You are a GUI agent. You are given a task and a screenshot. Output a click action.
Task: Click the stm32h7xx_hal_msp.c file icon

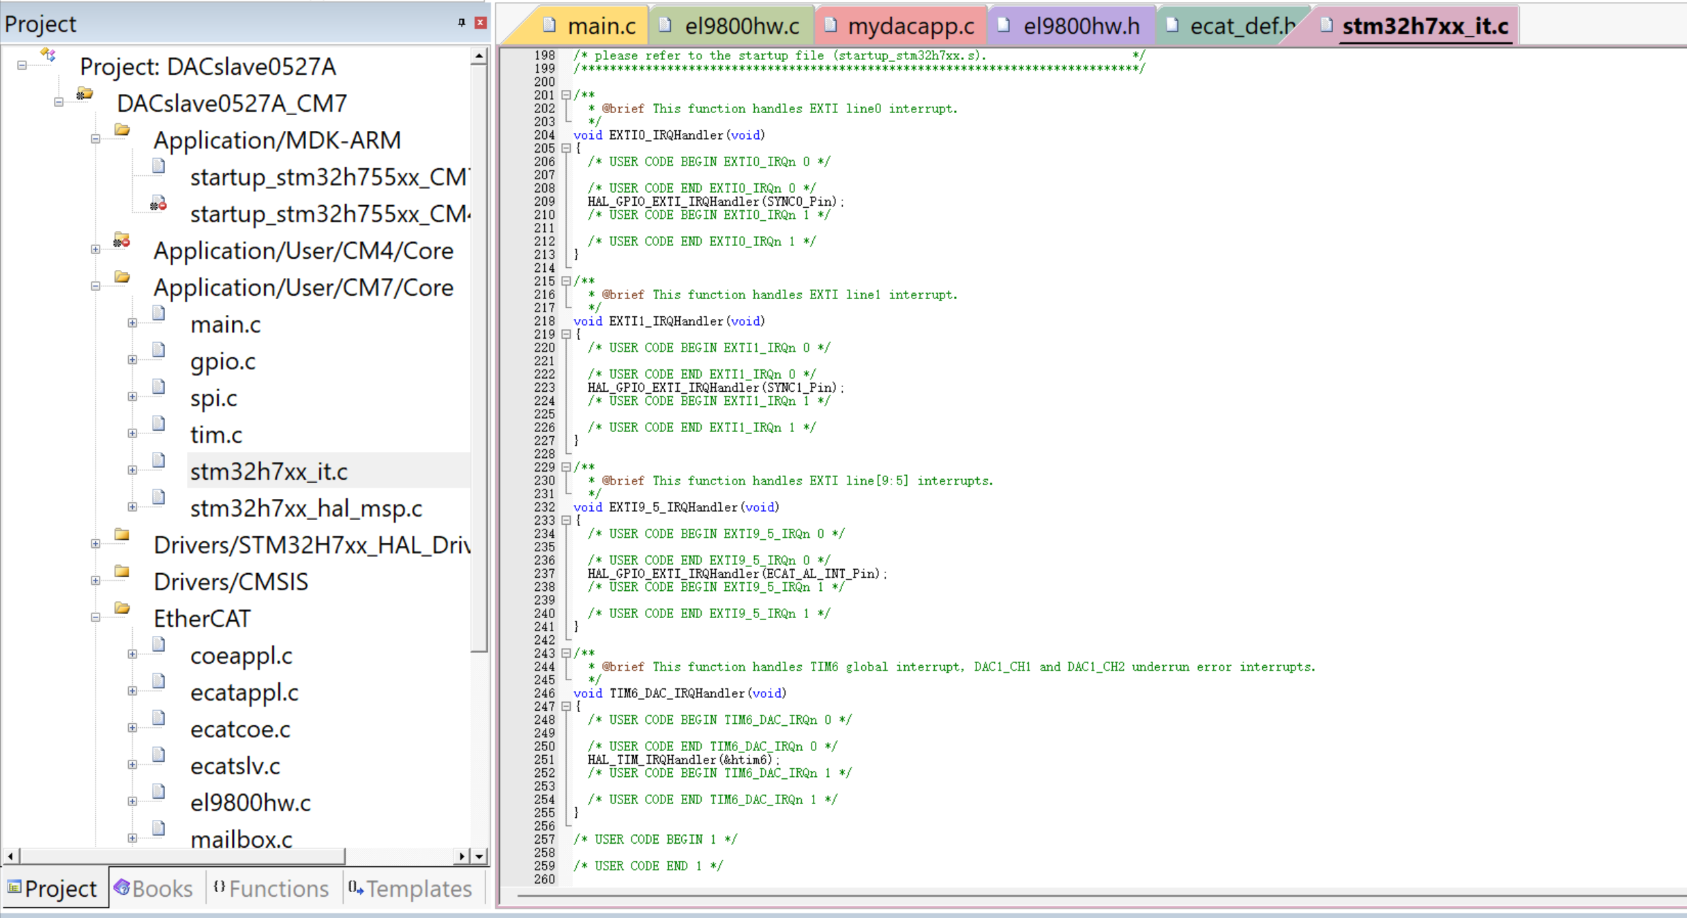click(x=159, y=497)
